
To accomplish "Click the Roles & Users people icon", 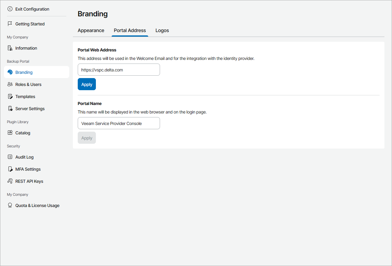I will point(10,84).
